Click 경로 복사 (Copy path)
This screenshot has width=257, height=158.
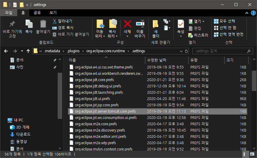tap(63, 28)
